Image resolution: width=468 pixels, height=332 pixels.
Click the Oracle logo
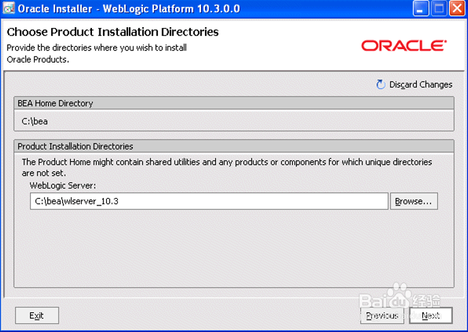click(x=404, y=46)
